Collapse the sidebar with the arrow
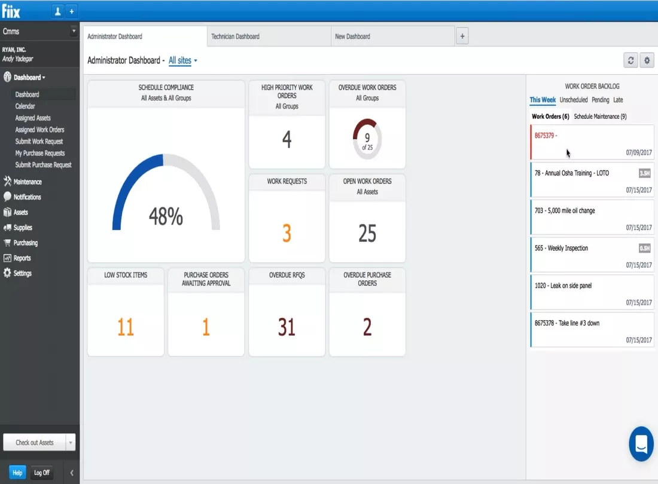 click(x=72, y=473)
